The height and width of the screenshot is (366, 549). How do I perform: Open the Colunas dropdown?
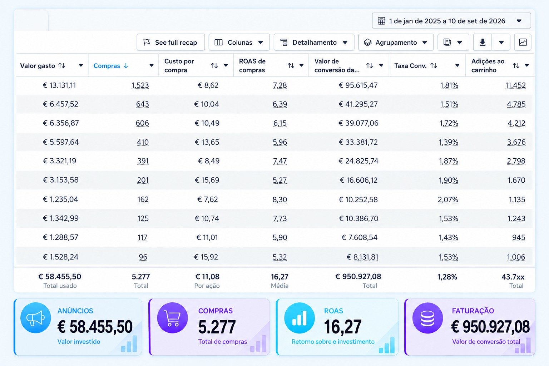click(239, 42)
